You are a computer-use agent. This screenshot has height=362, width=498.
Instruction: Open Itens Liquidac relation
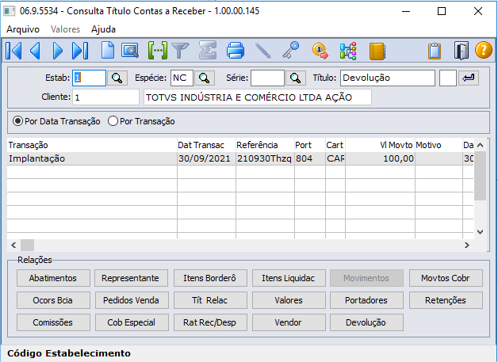pos(289,278)
